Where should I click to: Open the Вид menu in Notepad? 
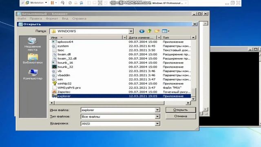point(65,18)
